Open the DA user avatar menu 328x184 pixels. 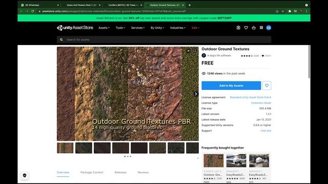pyautogui.click(x=269, y=28)
